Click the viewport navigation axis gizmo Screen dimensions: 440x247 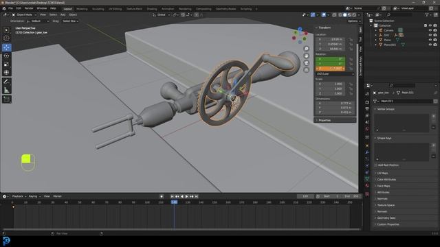[x=300, y=36]
